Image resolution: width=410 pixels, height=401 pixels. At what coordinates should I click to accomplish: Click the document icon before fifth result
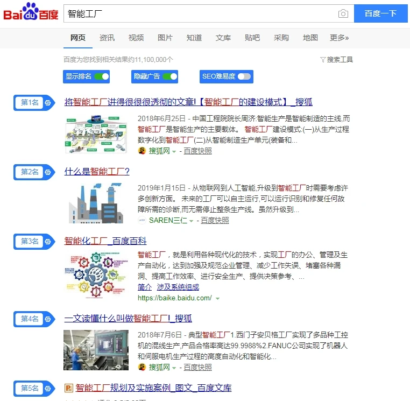pyautogui.click(x=68, y=388)
